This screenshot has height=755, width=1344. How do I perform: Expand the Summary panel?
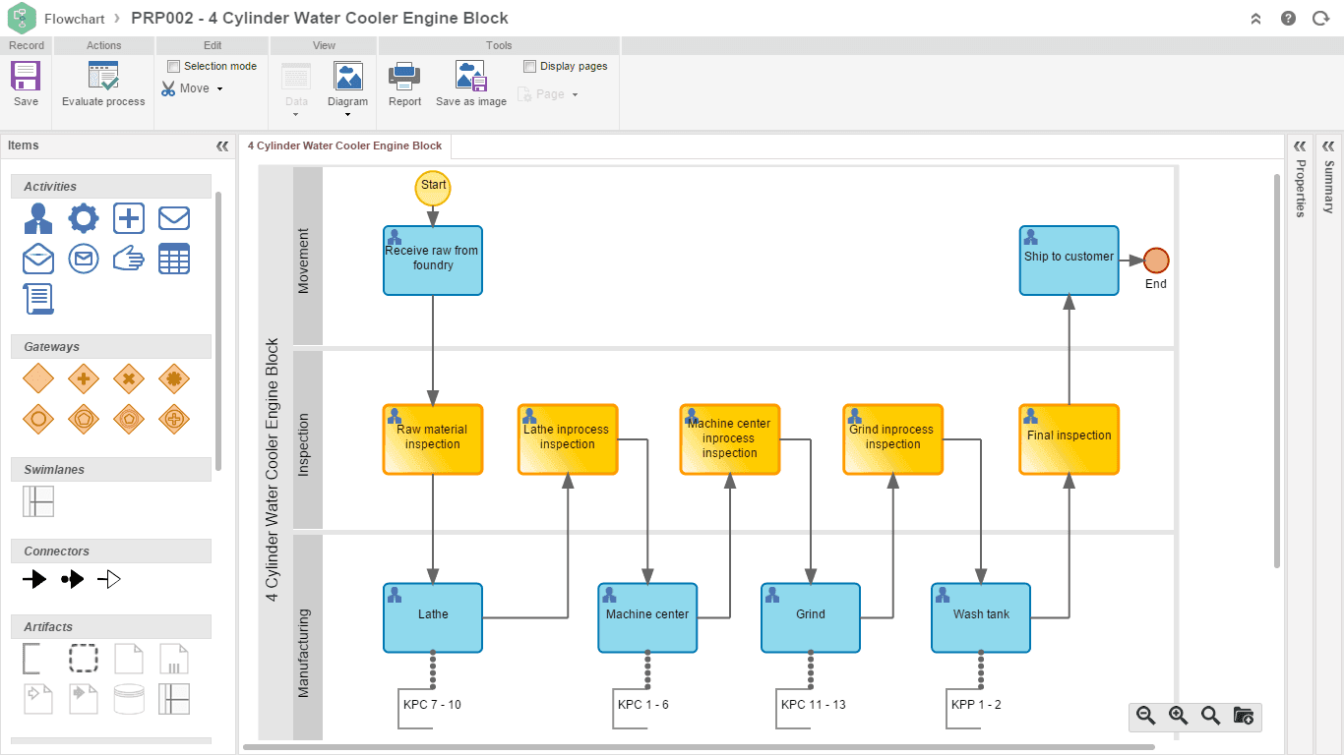(x=1329, y=145)
